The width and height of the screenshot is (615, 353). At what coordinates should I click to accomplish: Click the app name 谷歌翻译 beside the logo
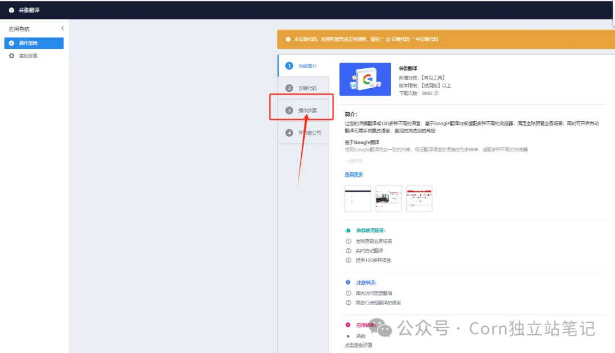pyautogui.click(x=408, y=68)
